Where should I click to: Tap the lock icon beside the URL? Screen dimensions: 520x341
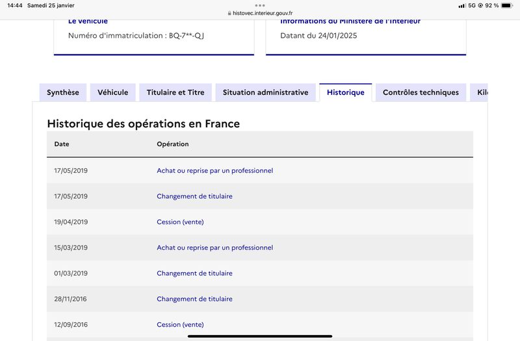point(229,13)
